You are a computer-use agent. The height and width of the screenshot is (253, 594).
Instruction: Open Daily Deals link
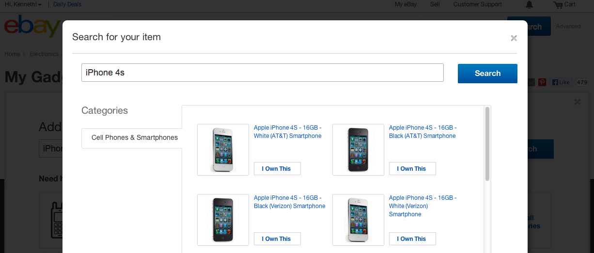(x=67, y=4)
